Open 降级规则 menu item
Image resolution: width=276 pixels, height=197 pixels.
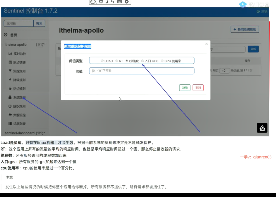pyautogui.click(x=19, y=80)
